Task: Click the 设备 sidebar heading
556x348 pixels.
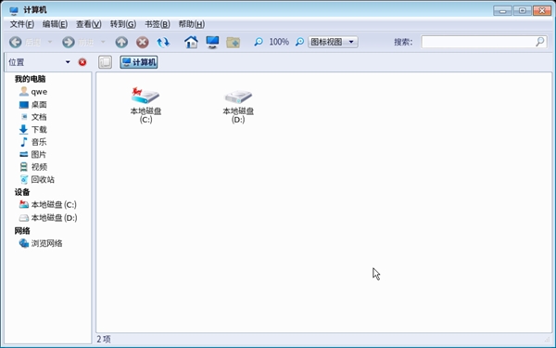Action: click(22, 192)
